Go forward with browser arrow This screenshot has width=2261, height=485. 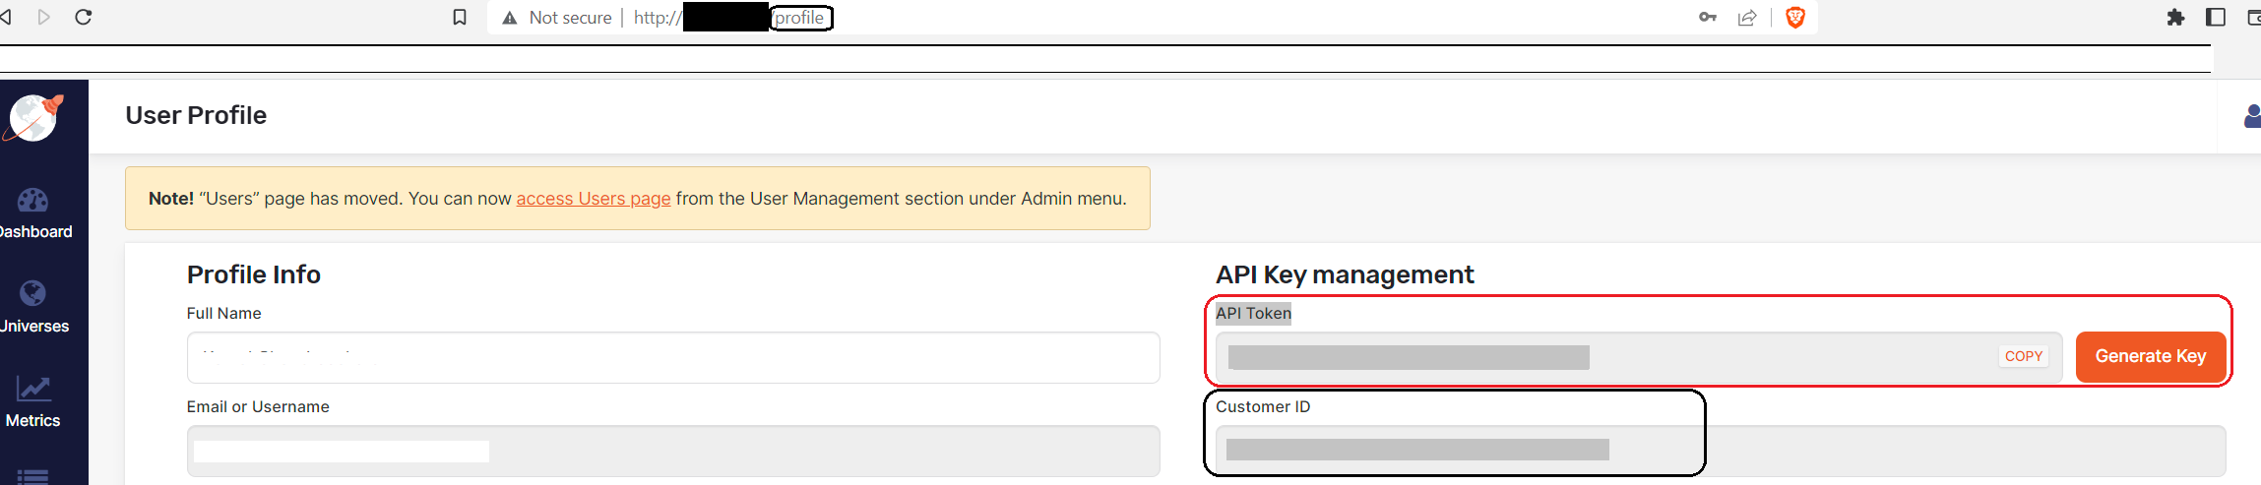point(43,17)
